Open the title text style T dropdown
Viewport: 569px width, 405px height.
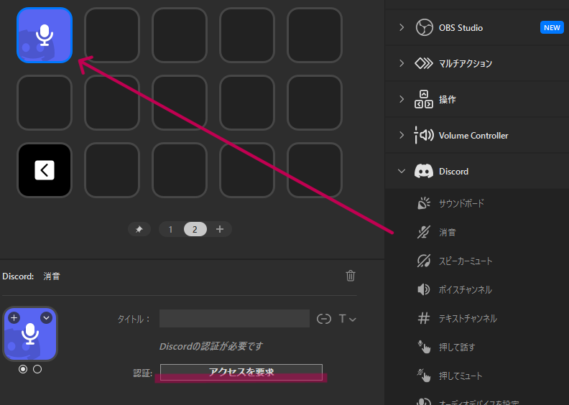click(348, 319)
